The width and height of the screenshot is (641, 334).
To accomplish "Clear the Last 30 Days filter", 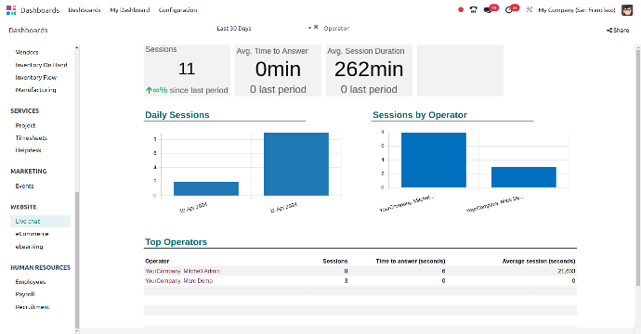I will pyautogui.click(x=316, y=27).
